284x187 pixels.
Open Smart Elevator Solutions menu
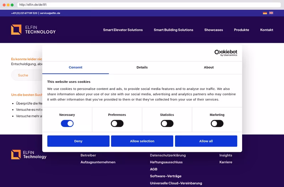[123, 30]
